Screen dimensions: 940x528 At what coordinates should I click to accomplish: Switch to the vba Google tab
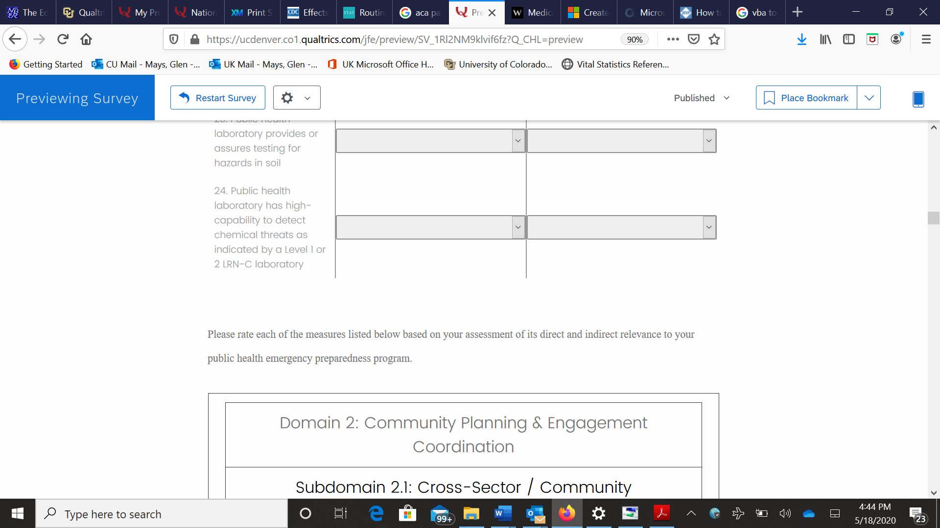757,12
